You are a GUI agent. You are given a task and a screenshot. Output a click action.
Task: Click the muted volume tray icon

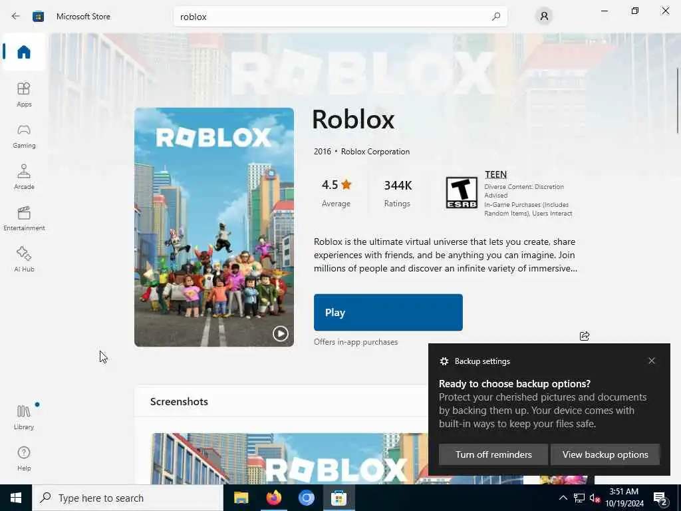[595, 498]
